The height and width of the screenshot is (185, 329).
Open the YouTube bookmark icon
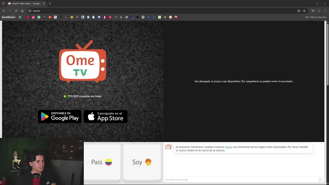tap(28, 17)
